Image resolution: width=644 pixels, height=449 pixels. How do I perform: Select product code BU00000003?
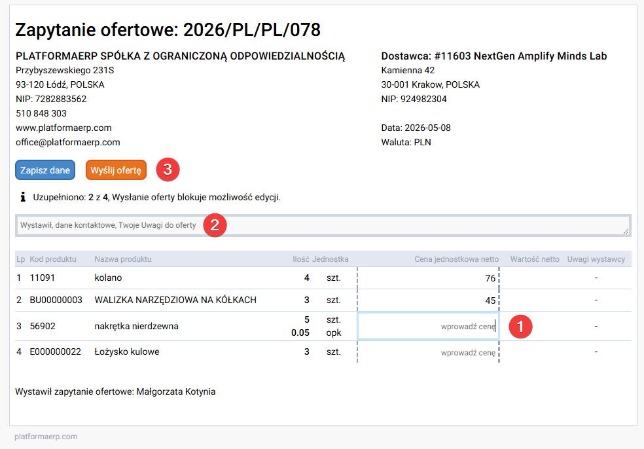click(x=56, y=300)
